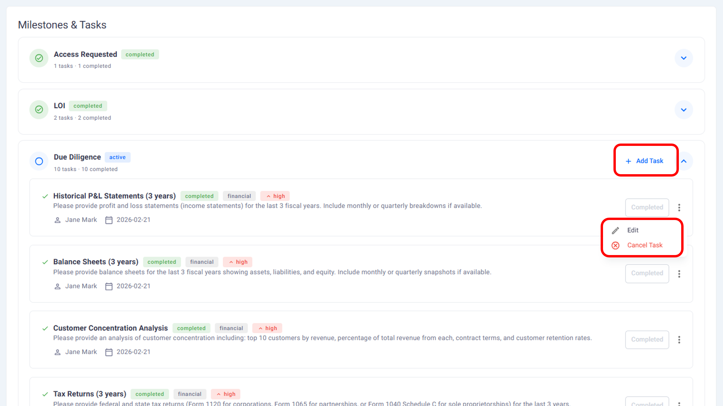The width and height of the screenshot is (723, 406).
Task: Click the Historical P&L Statements task title
Action: point(114,196)
